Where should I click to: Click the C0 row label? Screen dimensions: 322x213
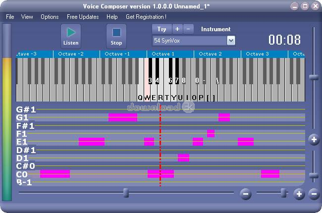pos(22,174)
